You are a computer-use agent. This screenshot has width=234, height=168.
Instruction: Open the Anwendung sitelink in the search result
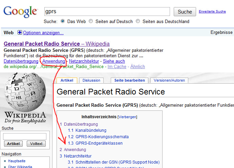click(x=54, y=61)
